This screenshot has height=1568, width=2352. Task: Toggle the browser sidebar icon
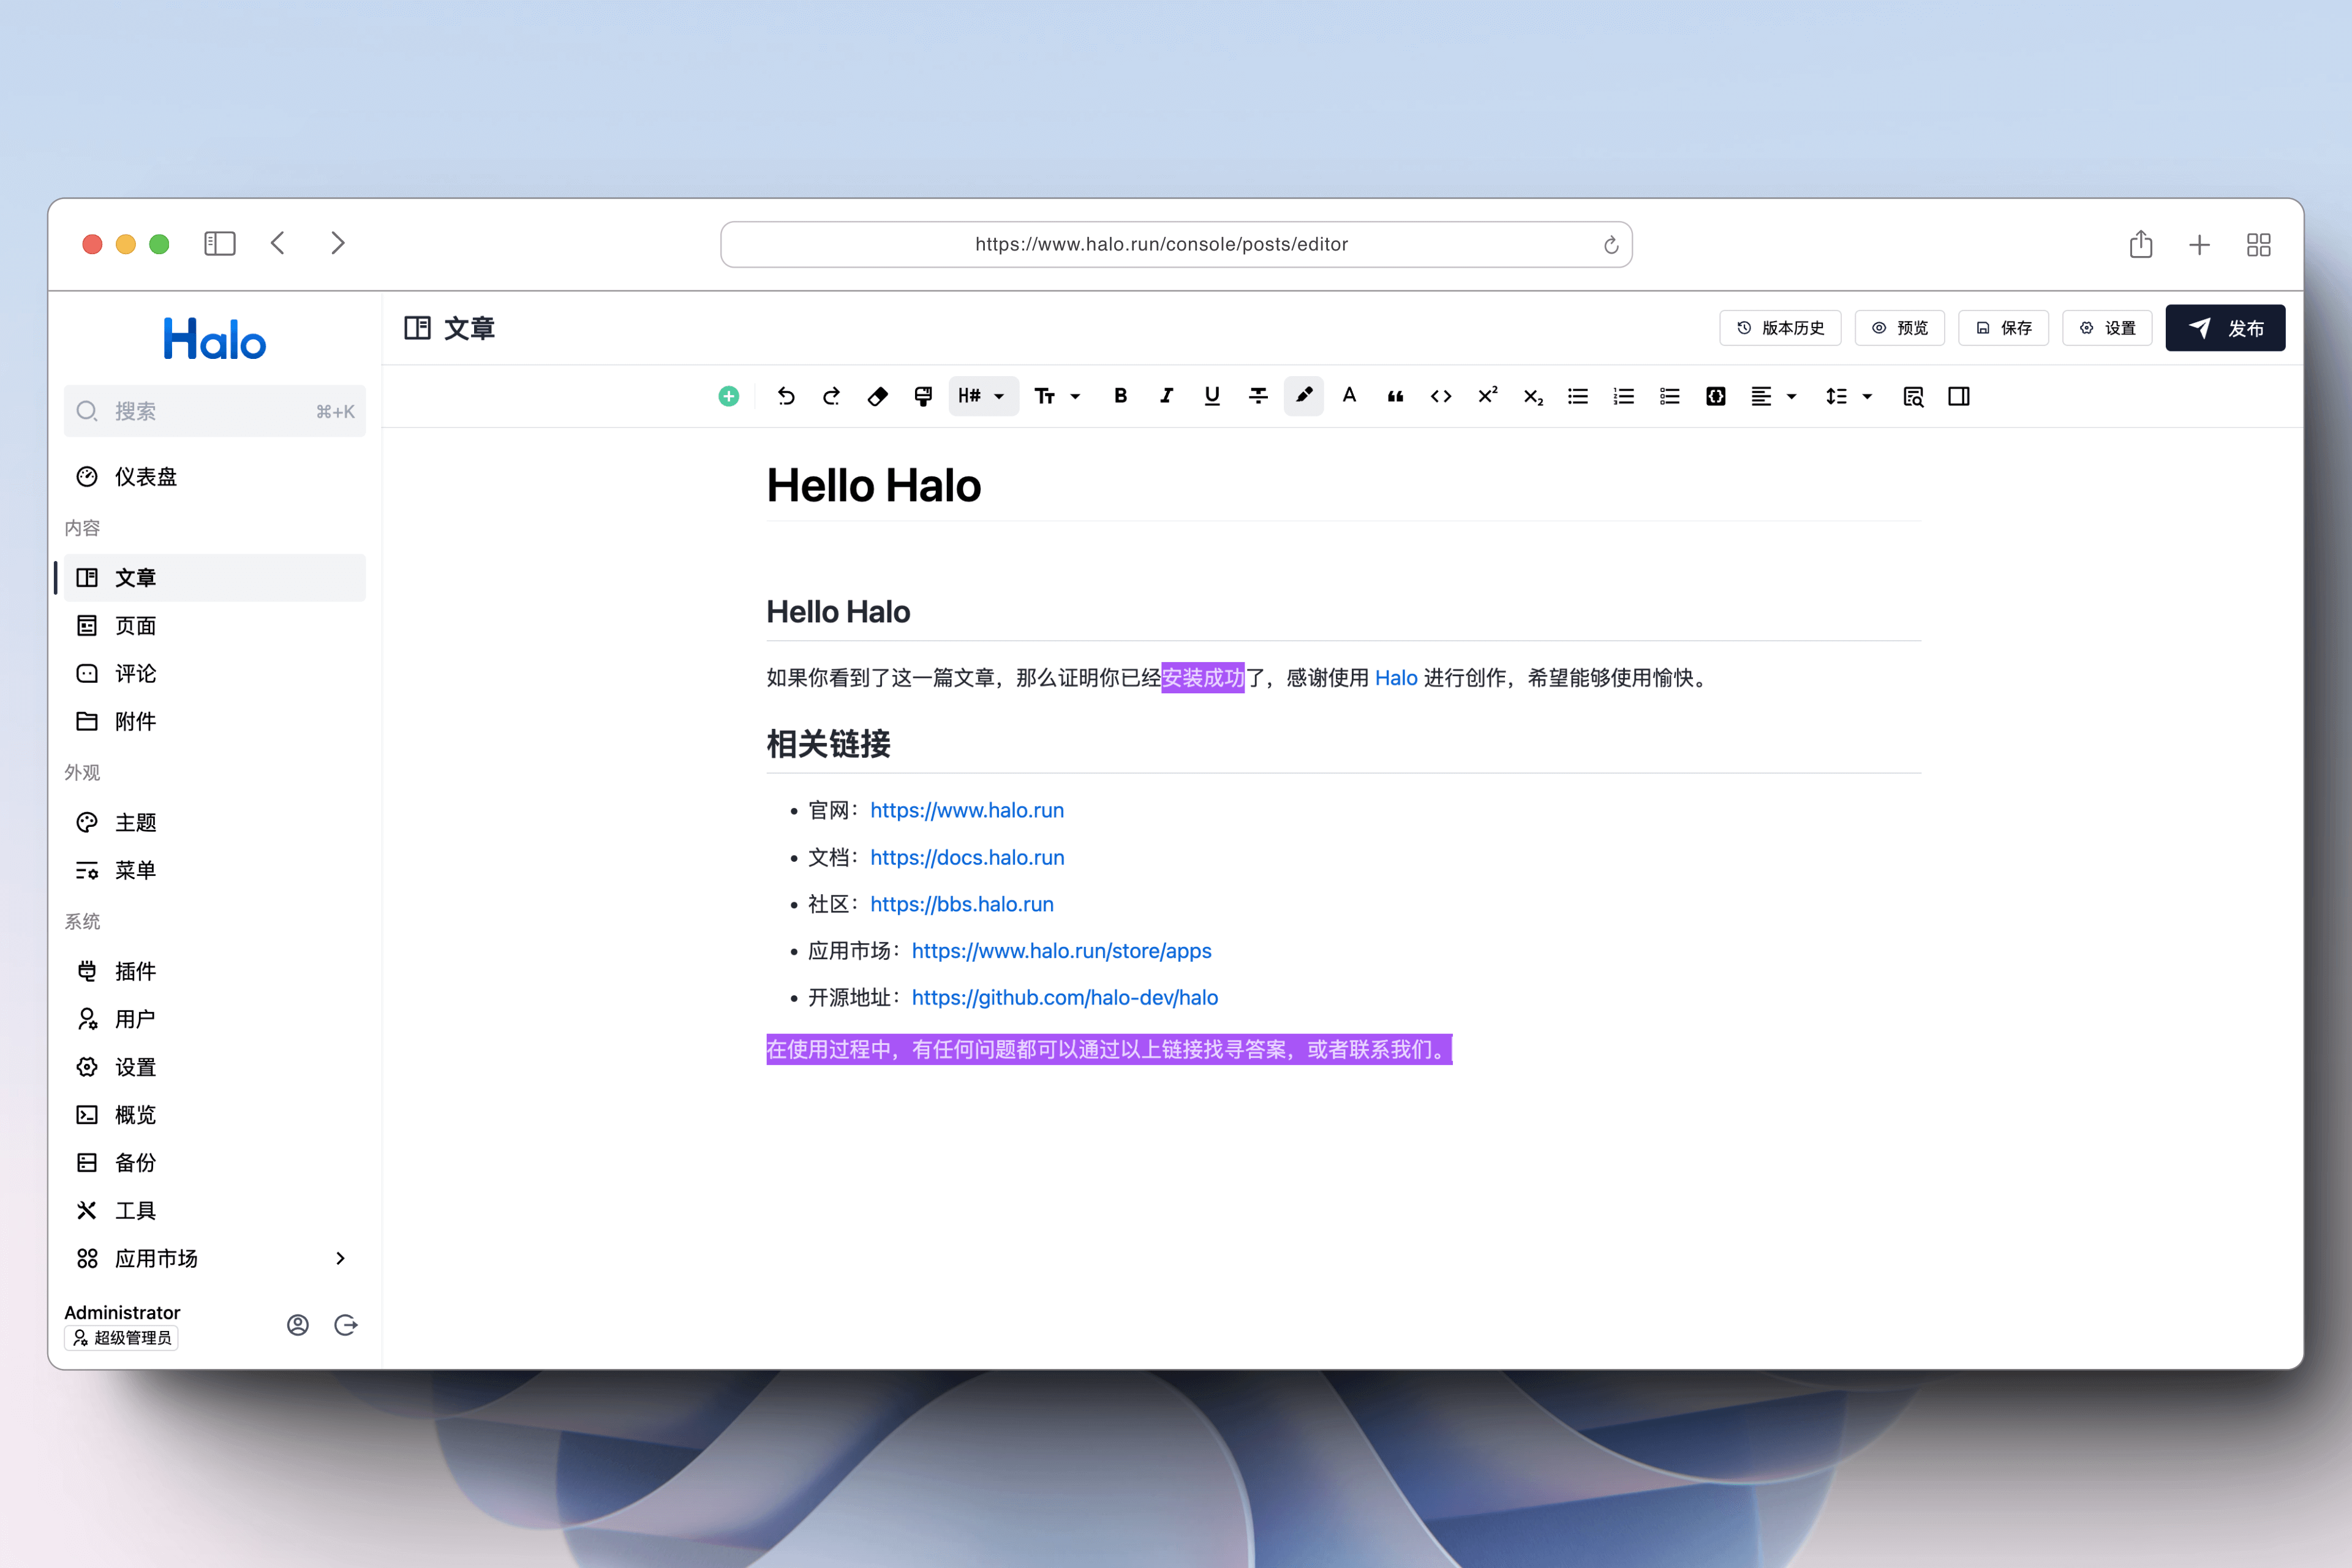coord(220,244)
